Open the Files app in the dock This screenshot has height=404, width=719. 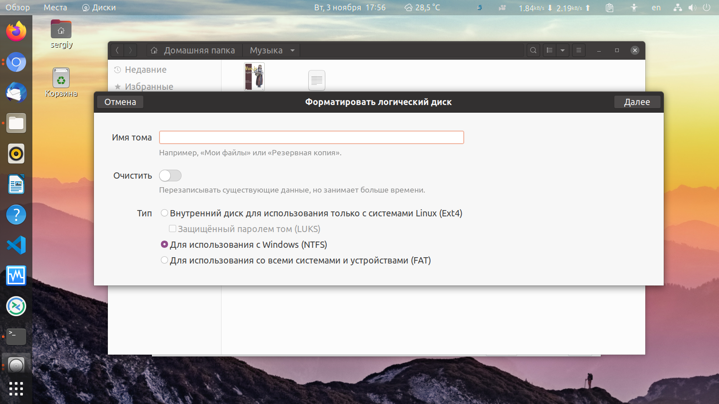(x=16, y=123)
